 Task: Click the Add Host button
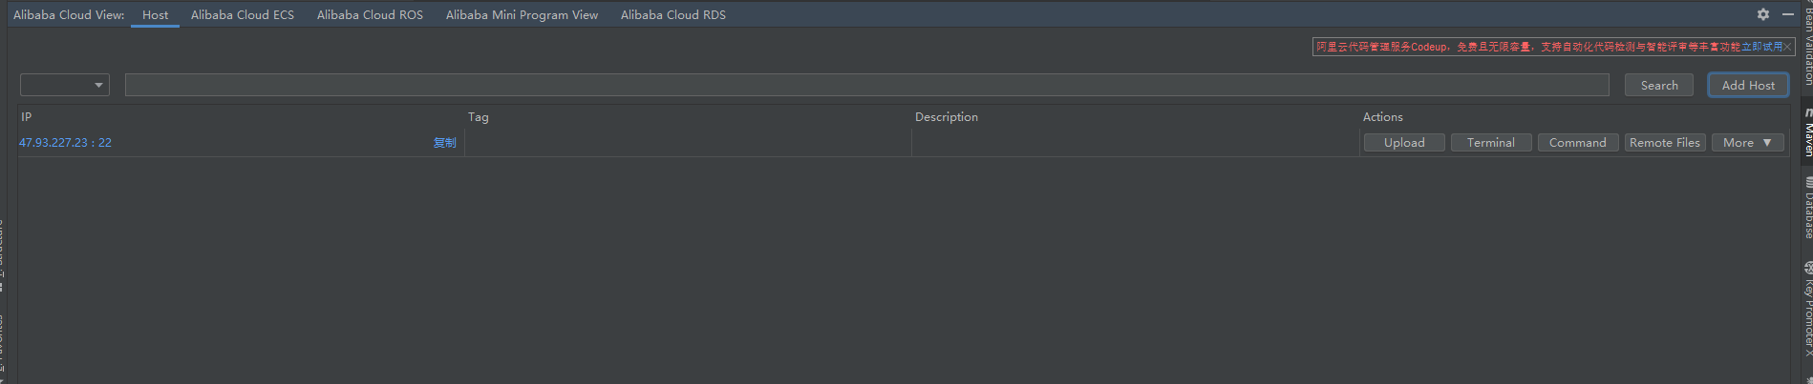(1748, 85)
